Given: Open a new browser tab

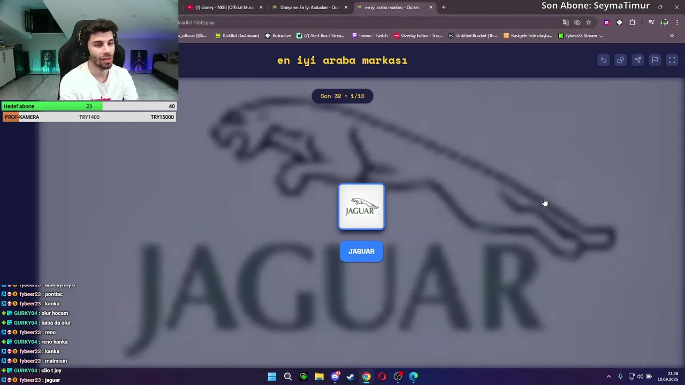Looking at the screenshot, I should (x=444, y=7).
